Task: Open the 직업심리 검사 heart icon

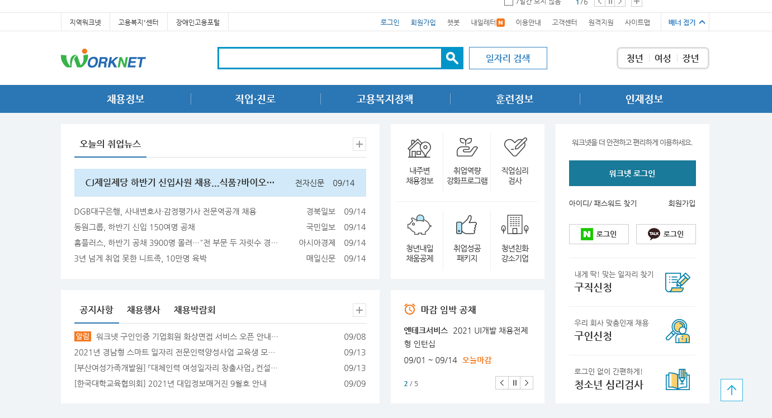Action: 515,148
